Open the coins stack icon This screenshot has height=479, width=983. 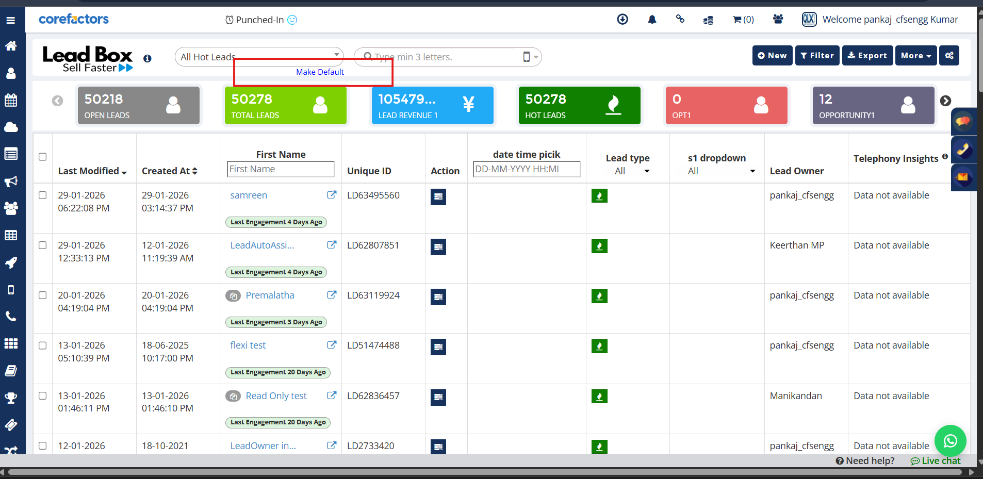(709, 20)
